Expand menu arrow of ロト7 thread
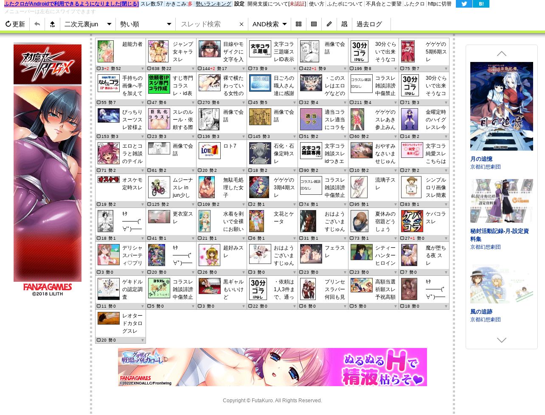545x415 pixels. [244, 171]
